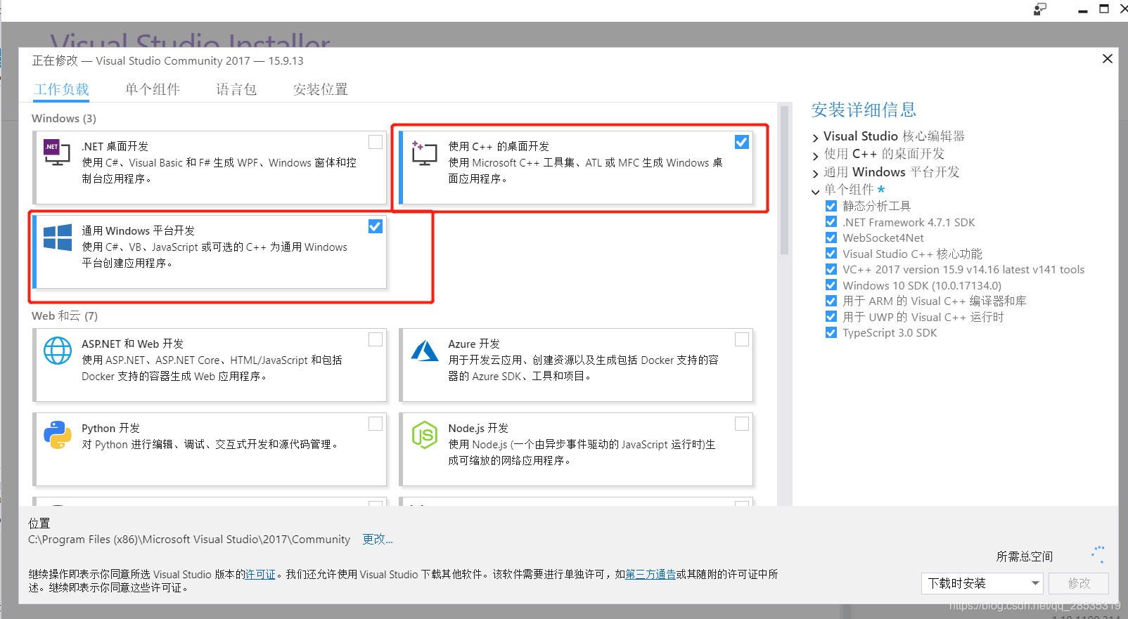Check the .NET 桌面开发 workload checkbox
This screenshot has height=619, width=1128.
(376, 142)
